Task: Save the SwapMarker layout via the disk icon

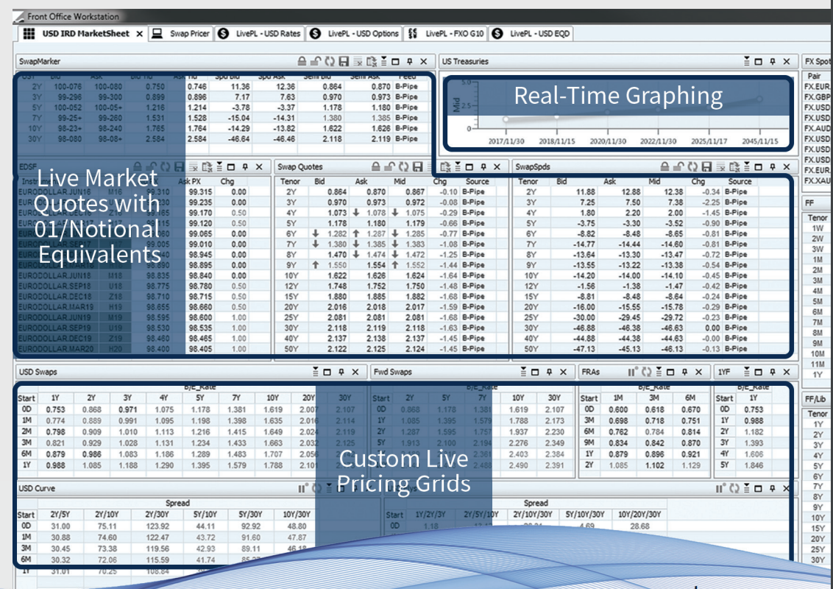Action: 344,63
